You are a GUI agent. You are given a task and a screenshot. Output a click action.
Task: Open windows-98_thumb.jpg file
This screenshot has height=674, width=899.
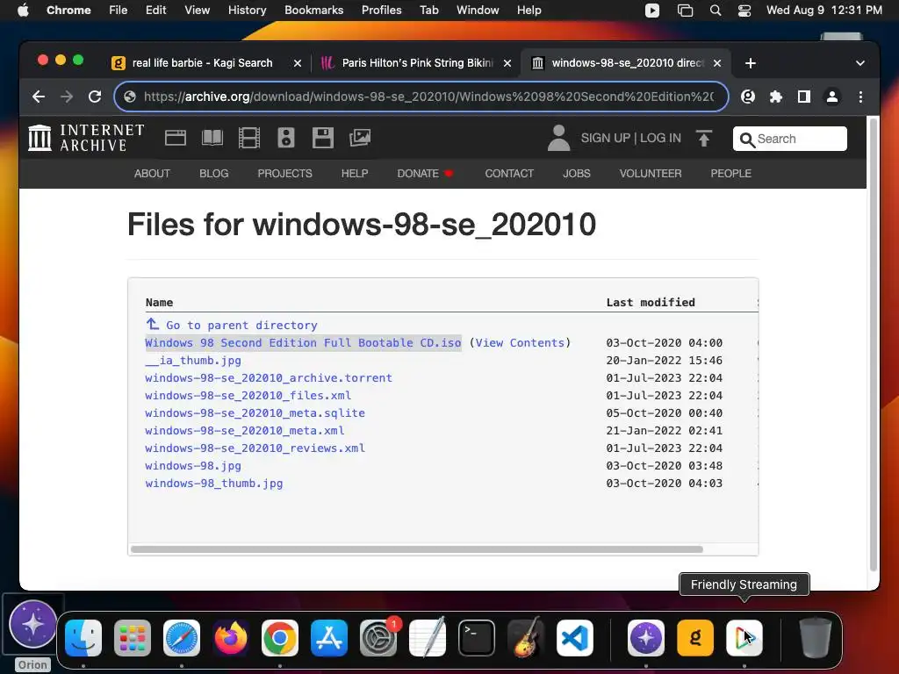click(x=214, y=484)
